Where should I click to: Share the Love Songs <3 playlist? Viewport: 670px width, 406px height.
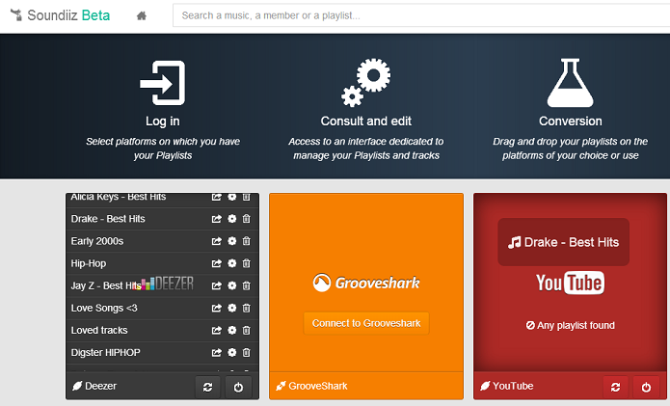(217, 308)
